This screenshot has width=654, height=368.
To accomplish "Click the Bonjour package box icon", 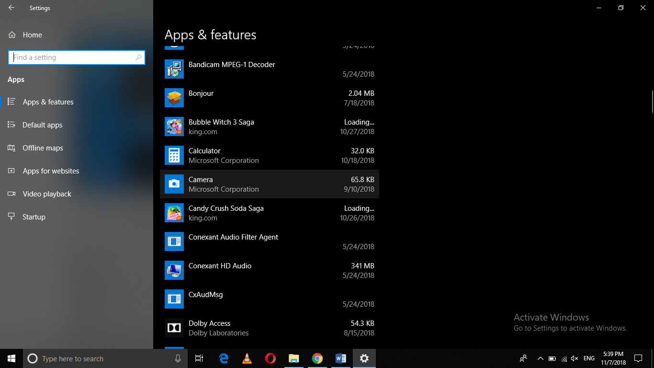I will [x=174, y=98].
